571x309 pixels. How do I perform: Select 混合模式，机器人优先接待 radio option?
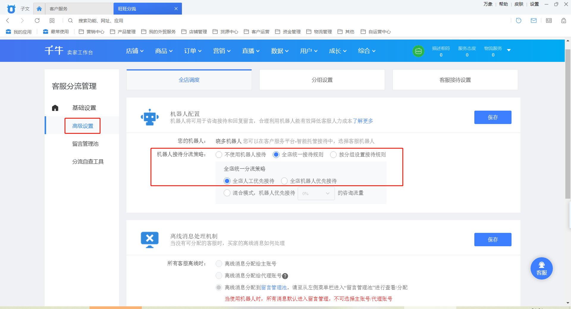click(227, 193)
